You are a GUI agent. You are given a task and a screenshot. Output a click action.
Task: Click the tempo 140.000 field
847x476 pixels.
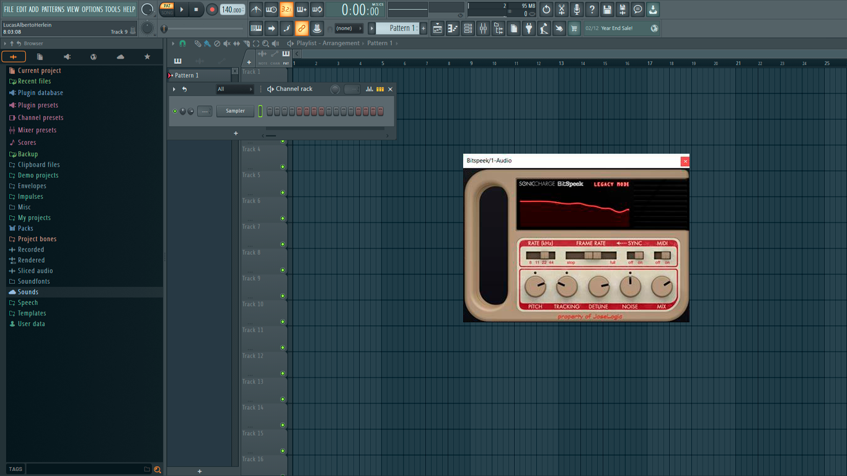click(233, 9)
